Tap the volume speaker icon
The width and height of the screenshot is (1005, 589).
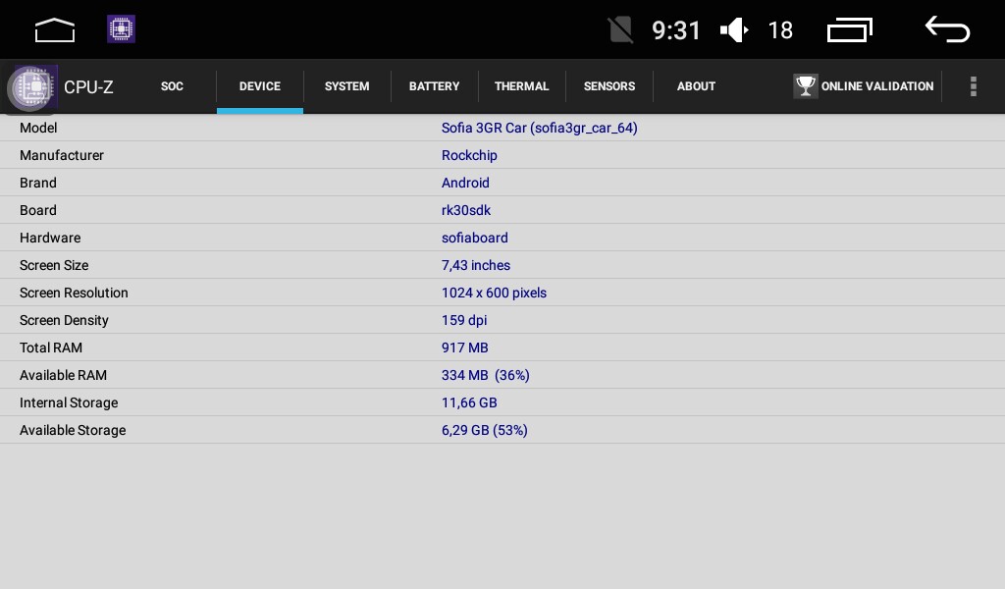(x=734, y=30)
